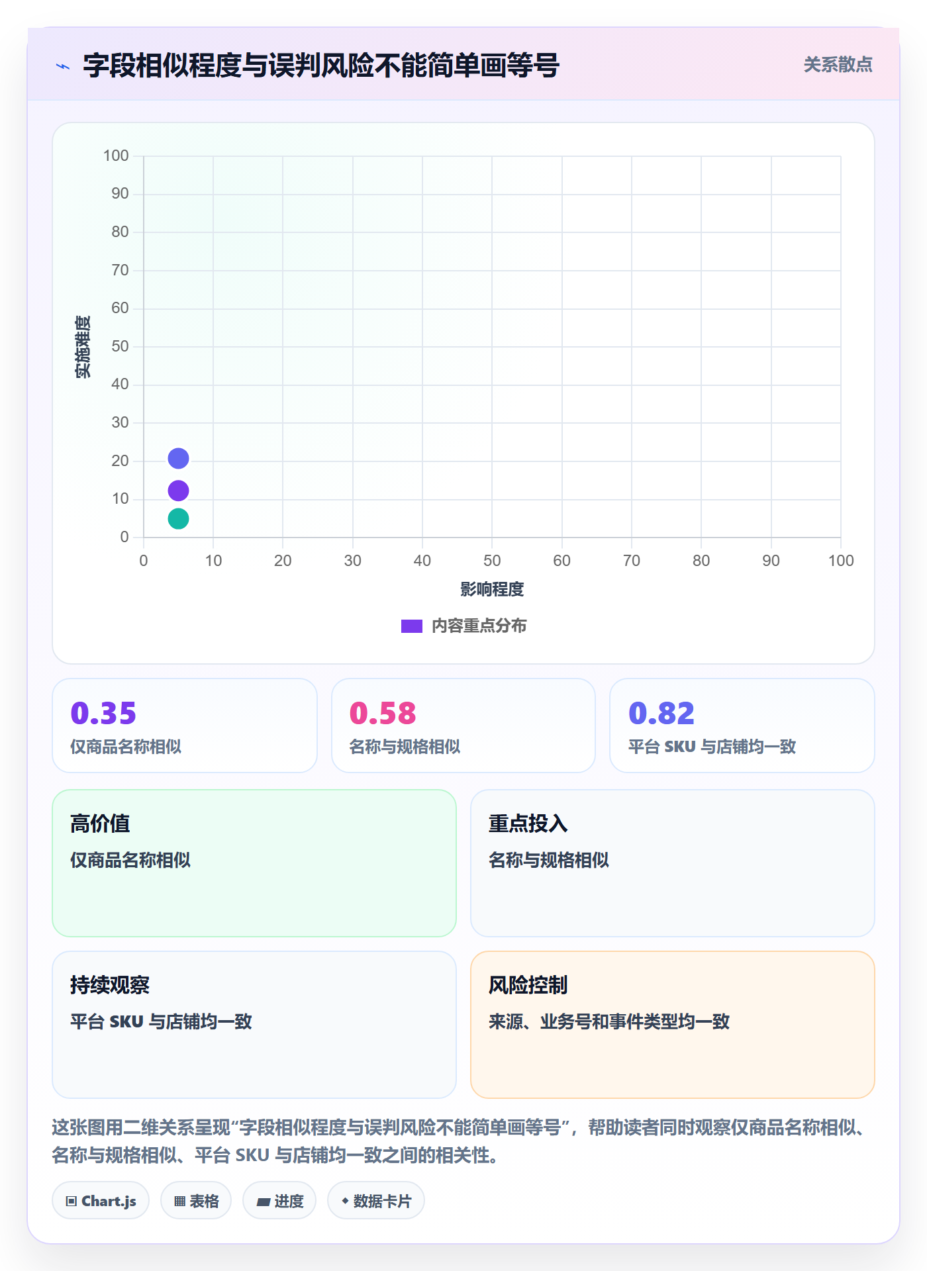Select the 0.35 仅商品名称相似 data card
Image resolution: width=927 pixels, height=1271 pixels.
[x=185, y=726]
